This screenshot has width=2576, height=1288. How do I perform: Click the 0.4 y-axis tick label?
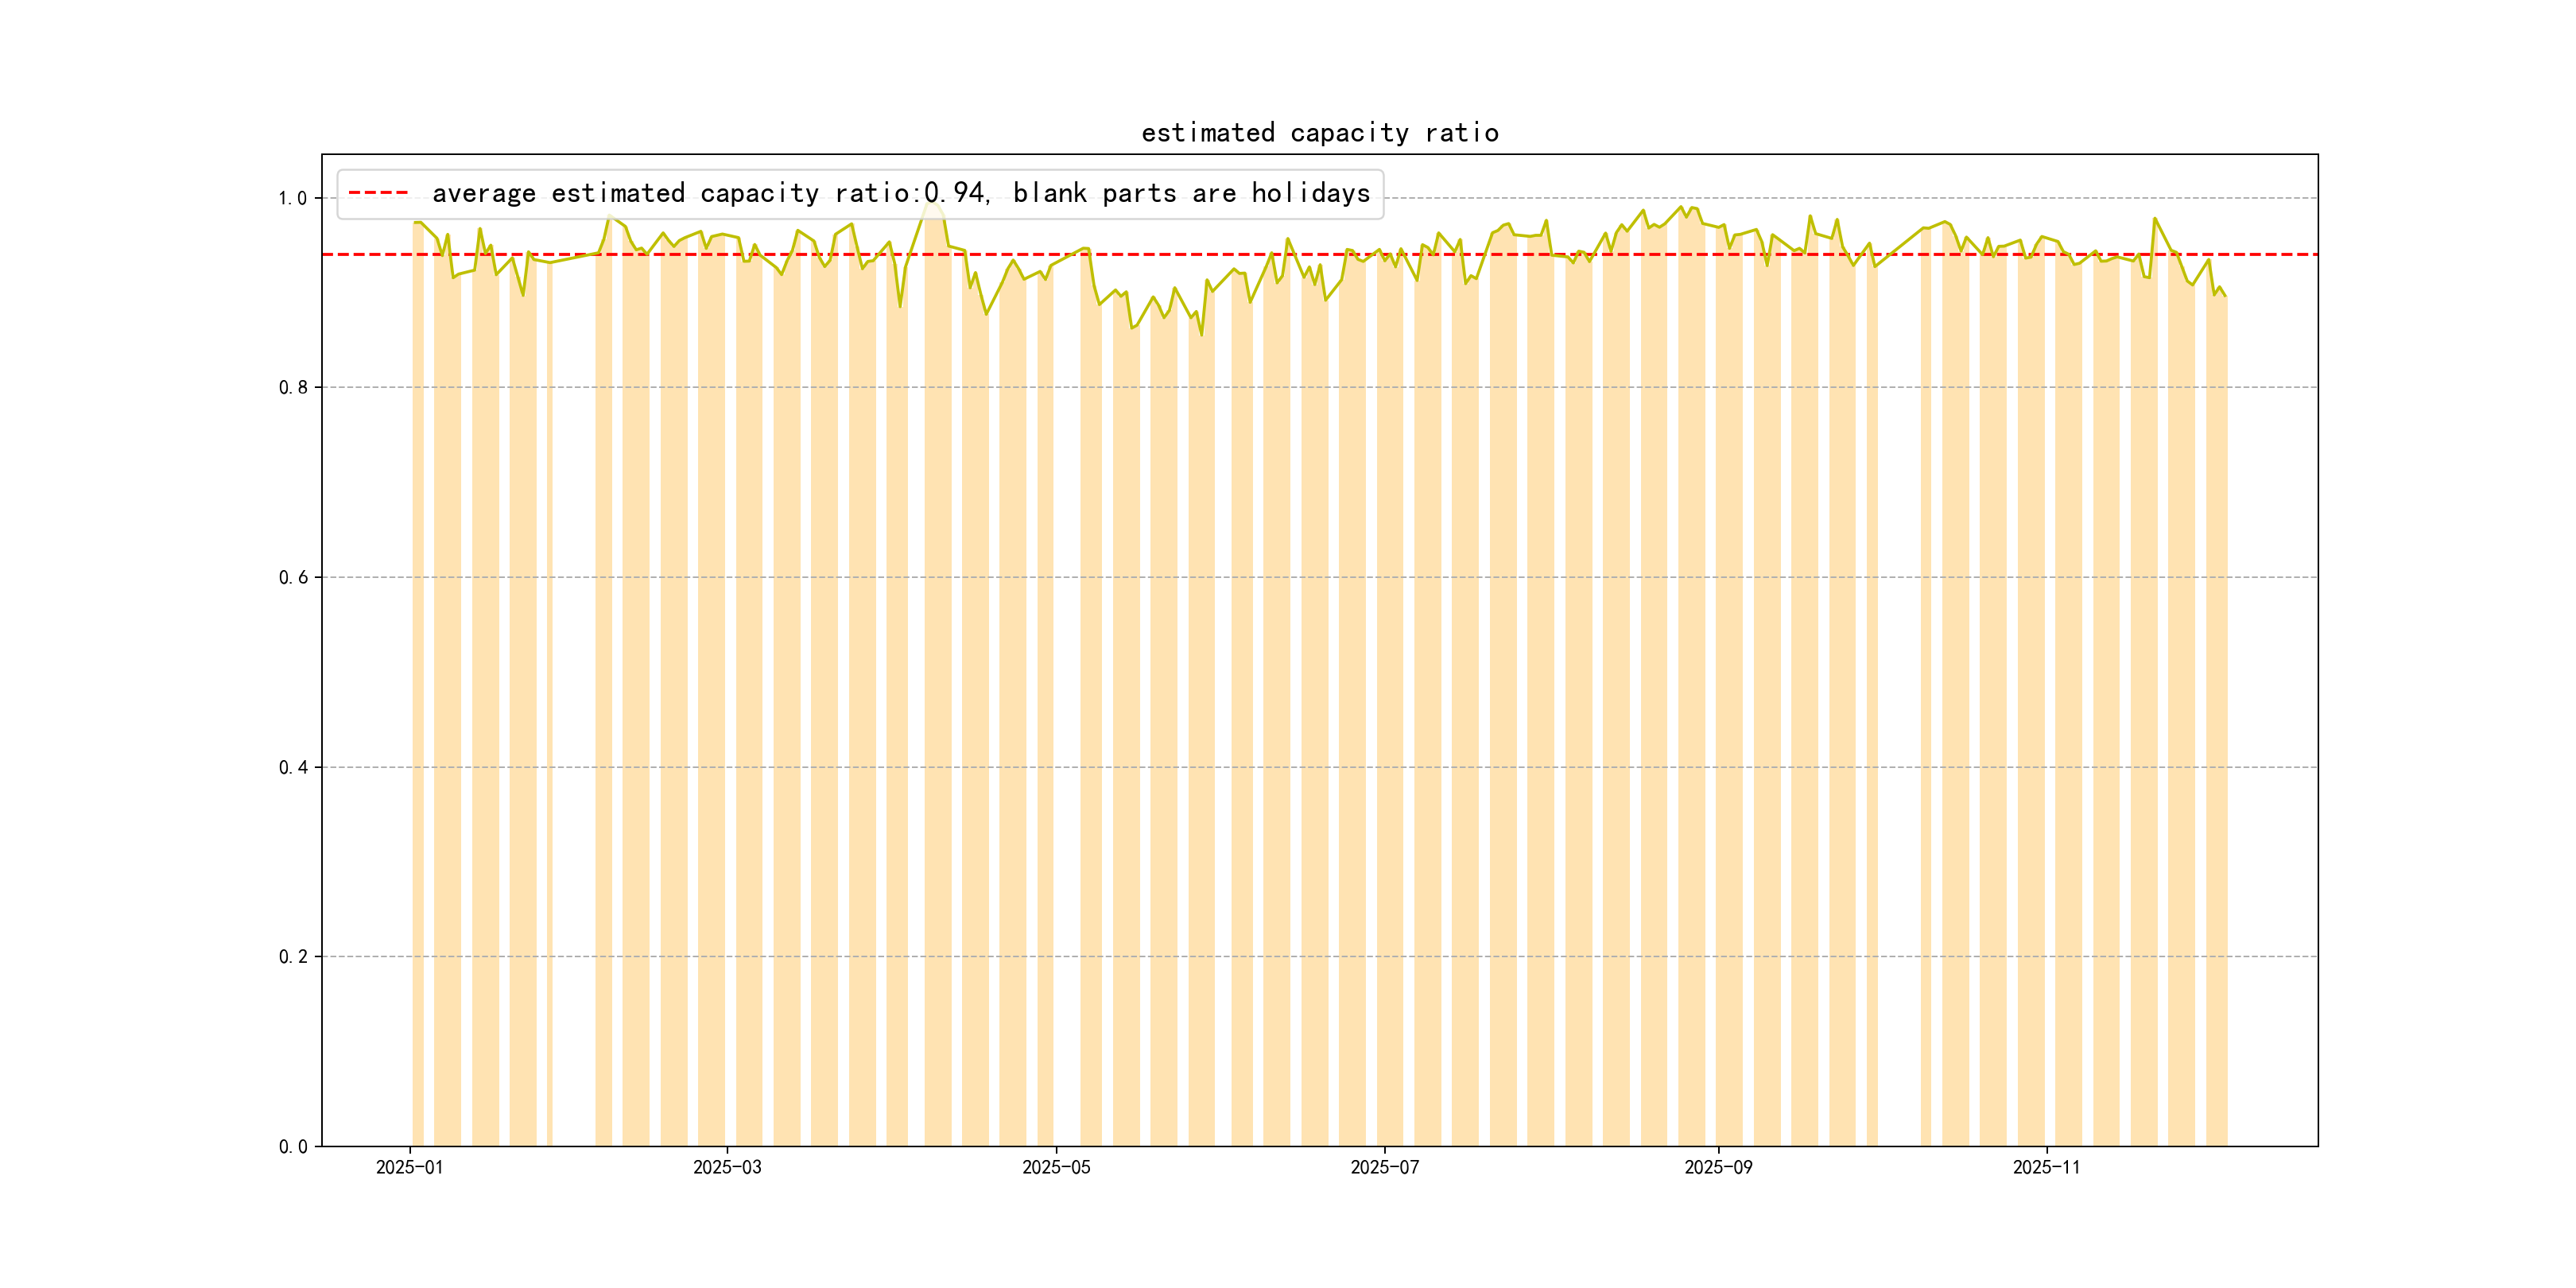tap(292, 767)
